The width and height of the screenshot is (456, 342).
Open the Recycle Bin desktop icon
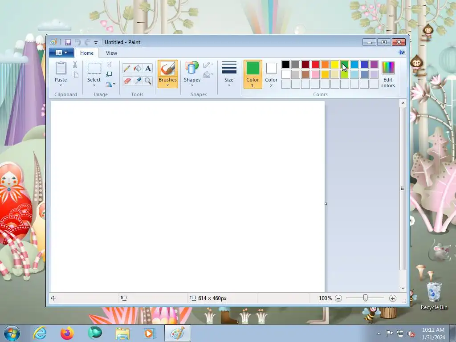pyautogui.click(x=434, y=295)
